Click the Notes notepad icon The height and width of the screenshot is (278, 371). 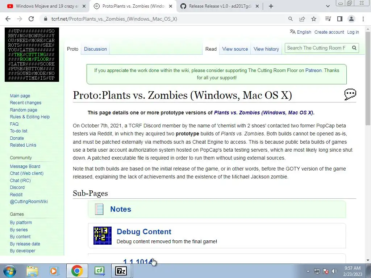pyautogui.click(x=99, y=209)
